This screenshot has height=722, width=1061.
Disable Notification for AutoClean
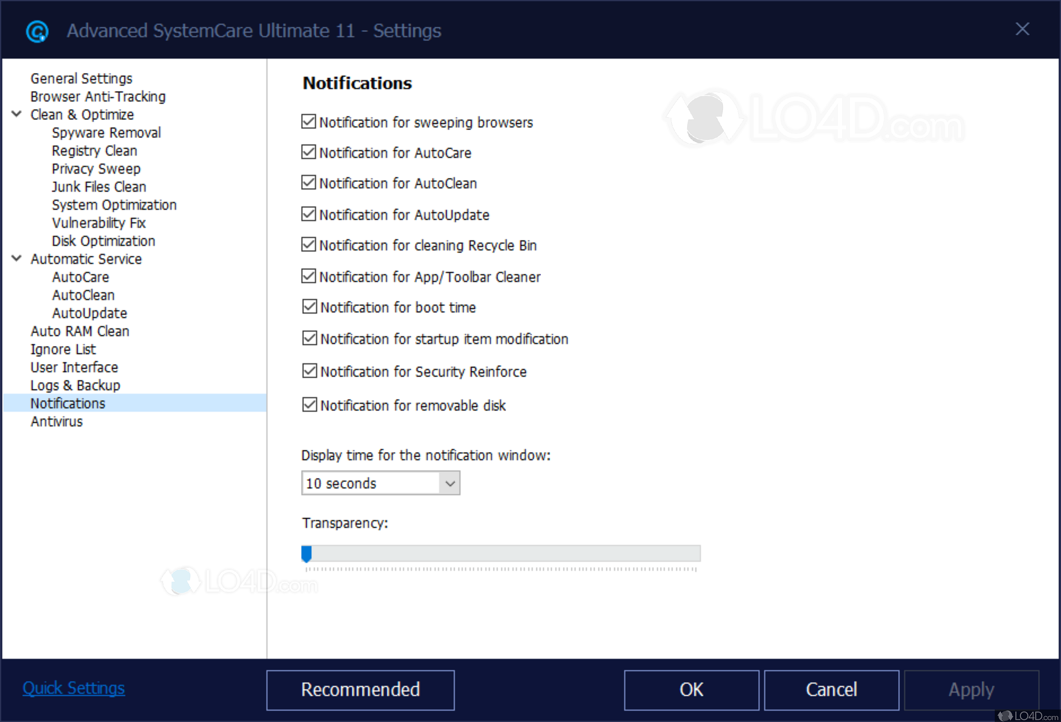click(x=309, y=183)
